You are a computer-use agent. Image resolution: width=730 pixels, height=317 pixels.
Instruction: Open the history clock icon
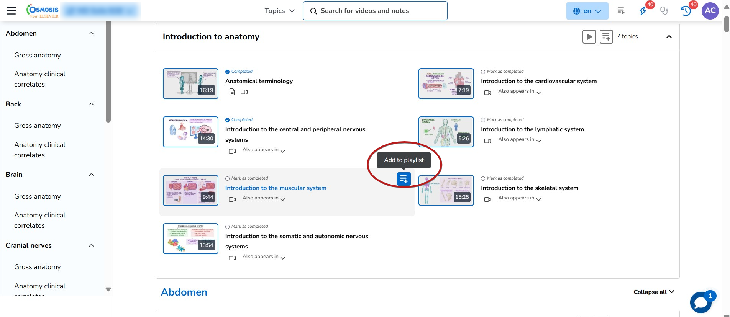point(686,11)
